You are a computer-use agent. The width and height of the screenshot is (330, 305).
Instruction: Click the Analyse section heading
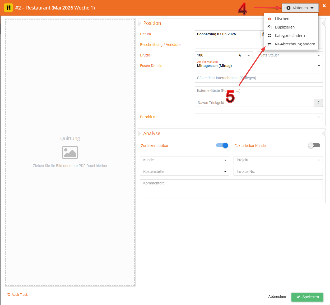152,134
